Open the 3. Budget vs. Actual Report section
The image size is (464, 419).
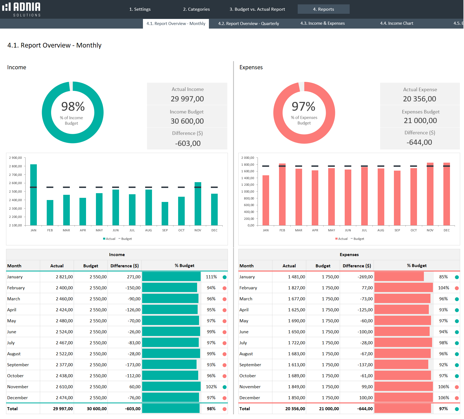click(x=257, y=9)
